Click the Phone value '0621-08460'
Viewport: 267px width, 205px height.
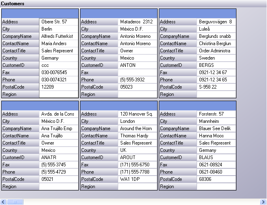point(216,172)
